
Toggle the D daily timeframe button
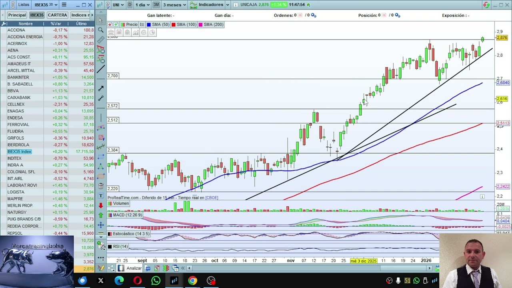tap(130, 5)
